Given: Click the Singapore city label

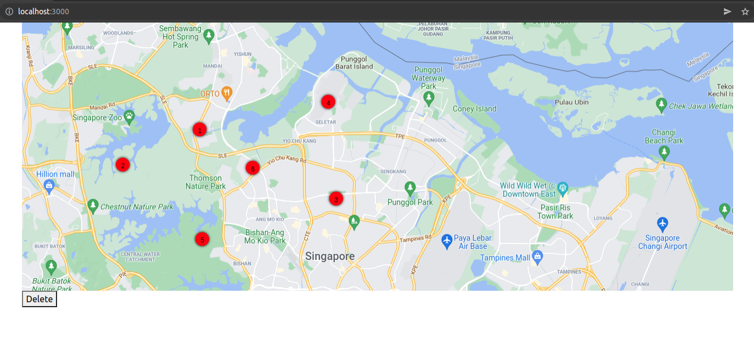Looking at the screenshot, I should coord(330,256).
